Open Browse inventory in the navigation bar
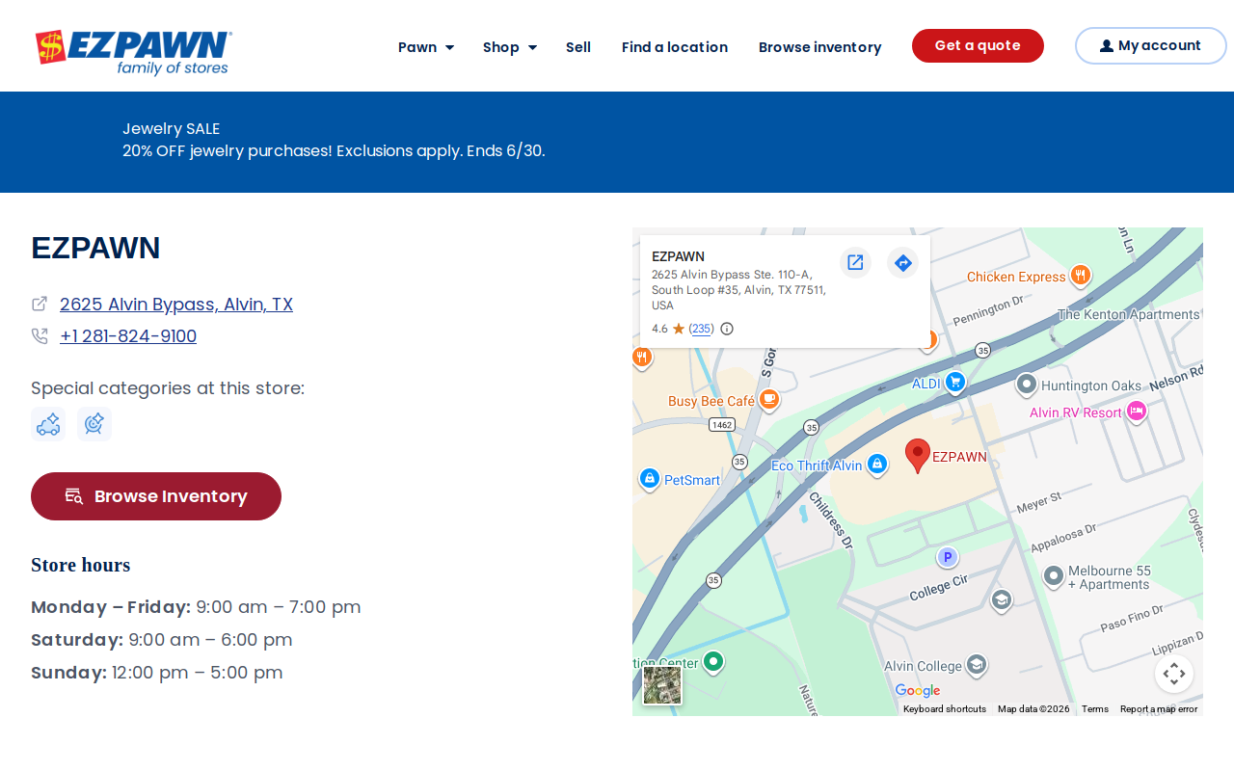1234x771 pixels. tap(819, 47)
